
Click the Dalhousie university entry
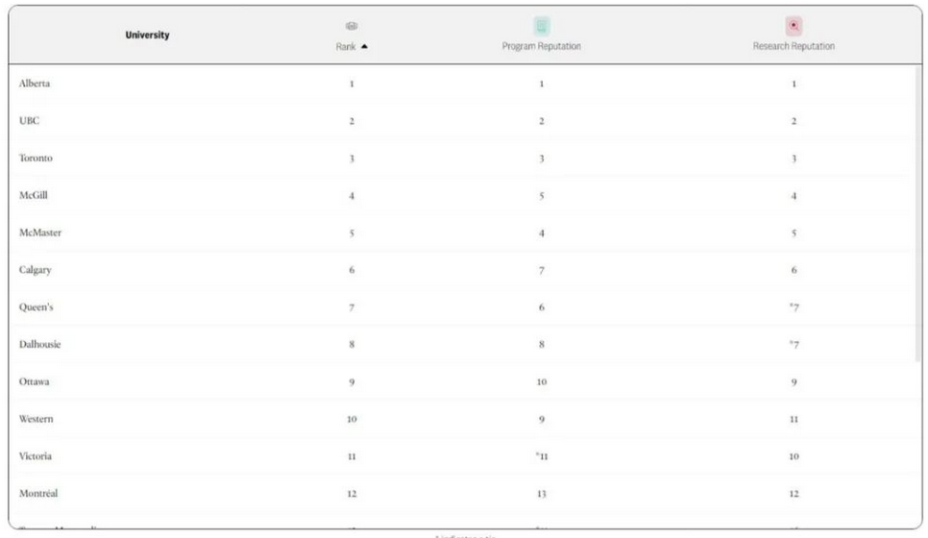[40, 344]
